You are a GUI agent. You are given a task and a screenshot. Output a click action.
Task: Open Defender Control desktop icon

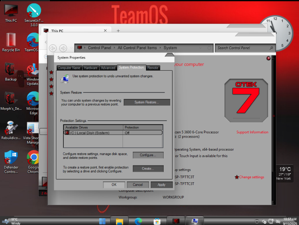(x=11, y=162)
